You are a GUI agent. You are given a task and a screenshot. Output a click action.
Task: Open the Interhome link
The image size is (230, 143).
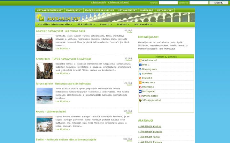(148, 87)
